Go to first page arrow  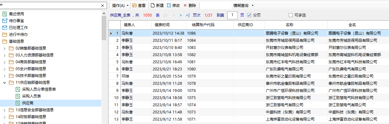tap(166, 15)
